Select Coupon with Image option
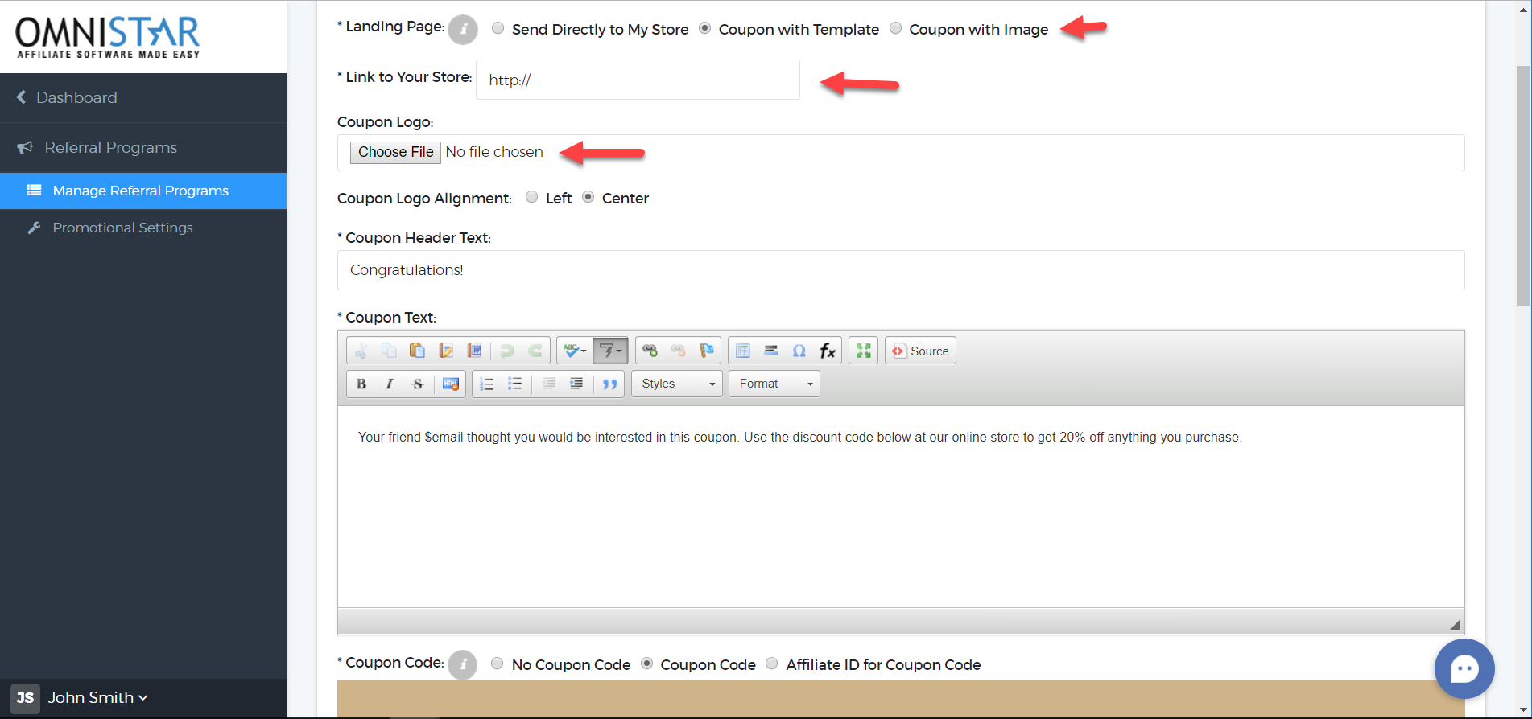Image resolution: width=1532 pixels, height=719 pixels. 895,28
